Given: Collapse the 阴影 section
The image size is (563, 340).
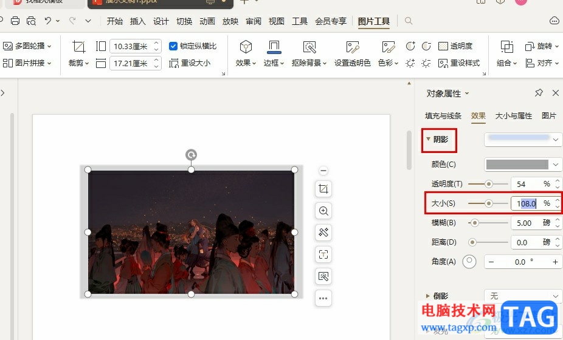Looking at the screenshot, I should coord(428,139).
